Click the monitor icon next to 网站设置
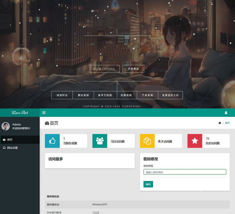Image resolution: width=235 pixels, height=214 pixels. (x=4, y=148)
